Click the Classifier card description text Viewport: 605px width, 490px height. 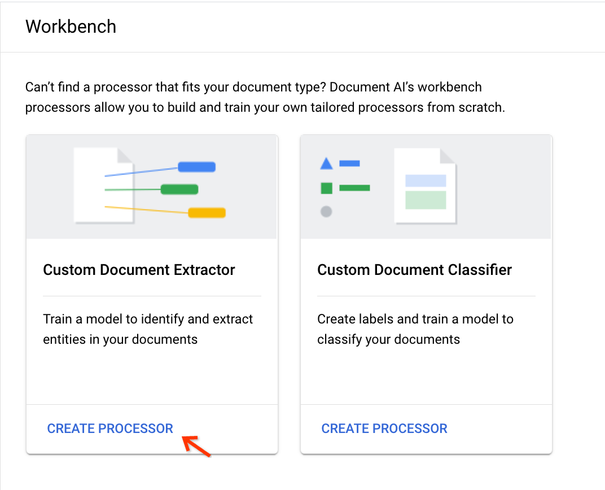point(415,329)
